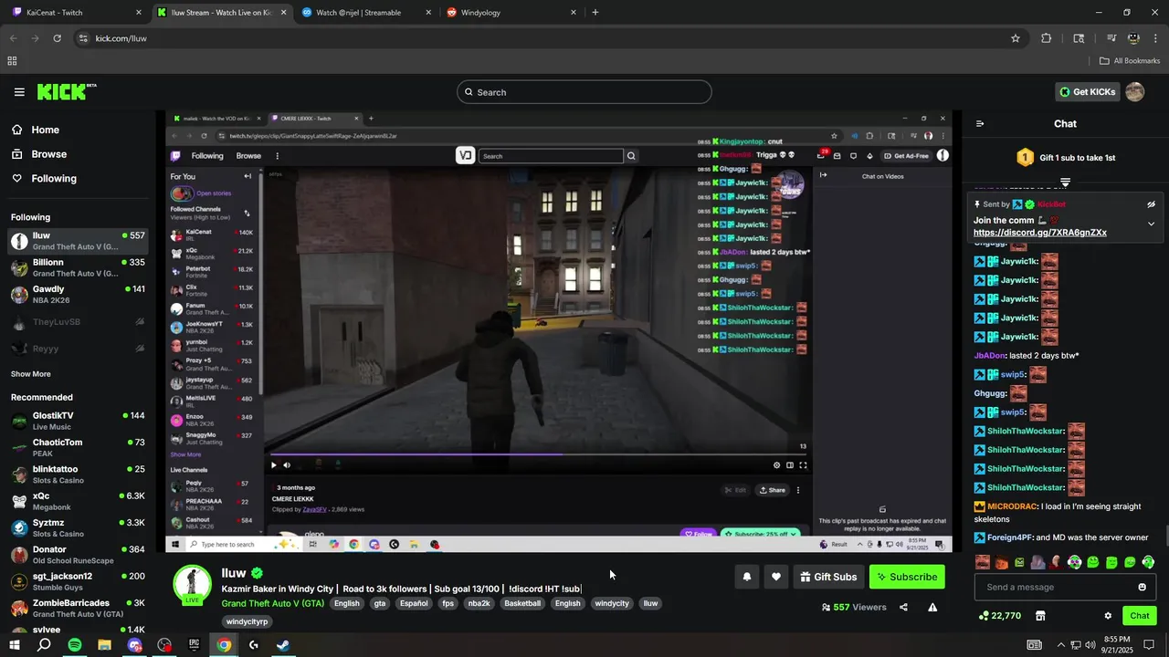Screen dimensions: 1169x657
Task: Open Billionn channel in Following list
Action: 78,267
